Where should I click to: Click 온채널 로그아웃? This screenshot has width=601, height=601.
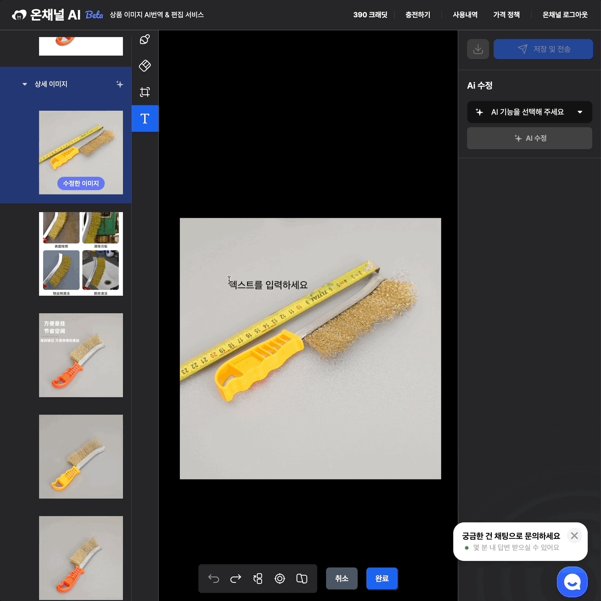point(565,15)
